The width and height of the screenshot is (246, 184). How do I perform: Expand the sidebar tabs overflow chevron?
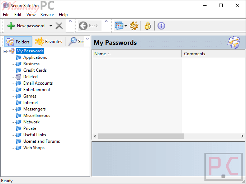[x=87, y=38]
